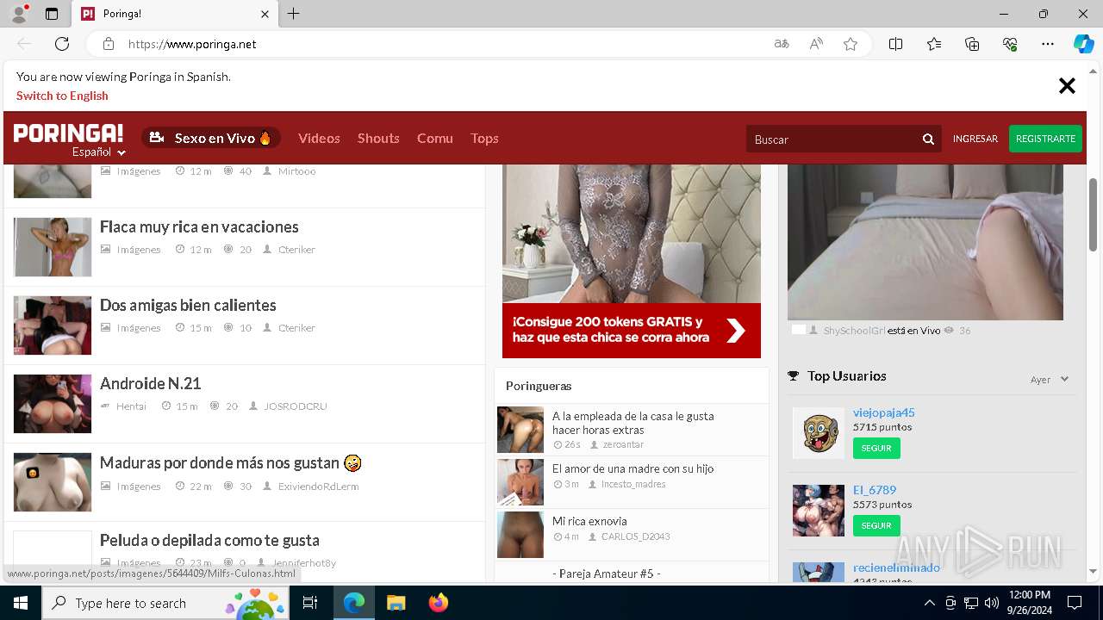Open favorites list icon
Image resolution: width=1103 pixels, height=620 pixels.
[x=934, y=44]
